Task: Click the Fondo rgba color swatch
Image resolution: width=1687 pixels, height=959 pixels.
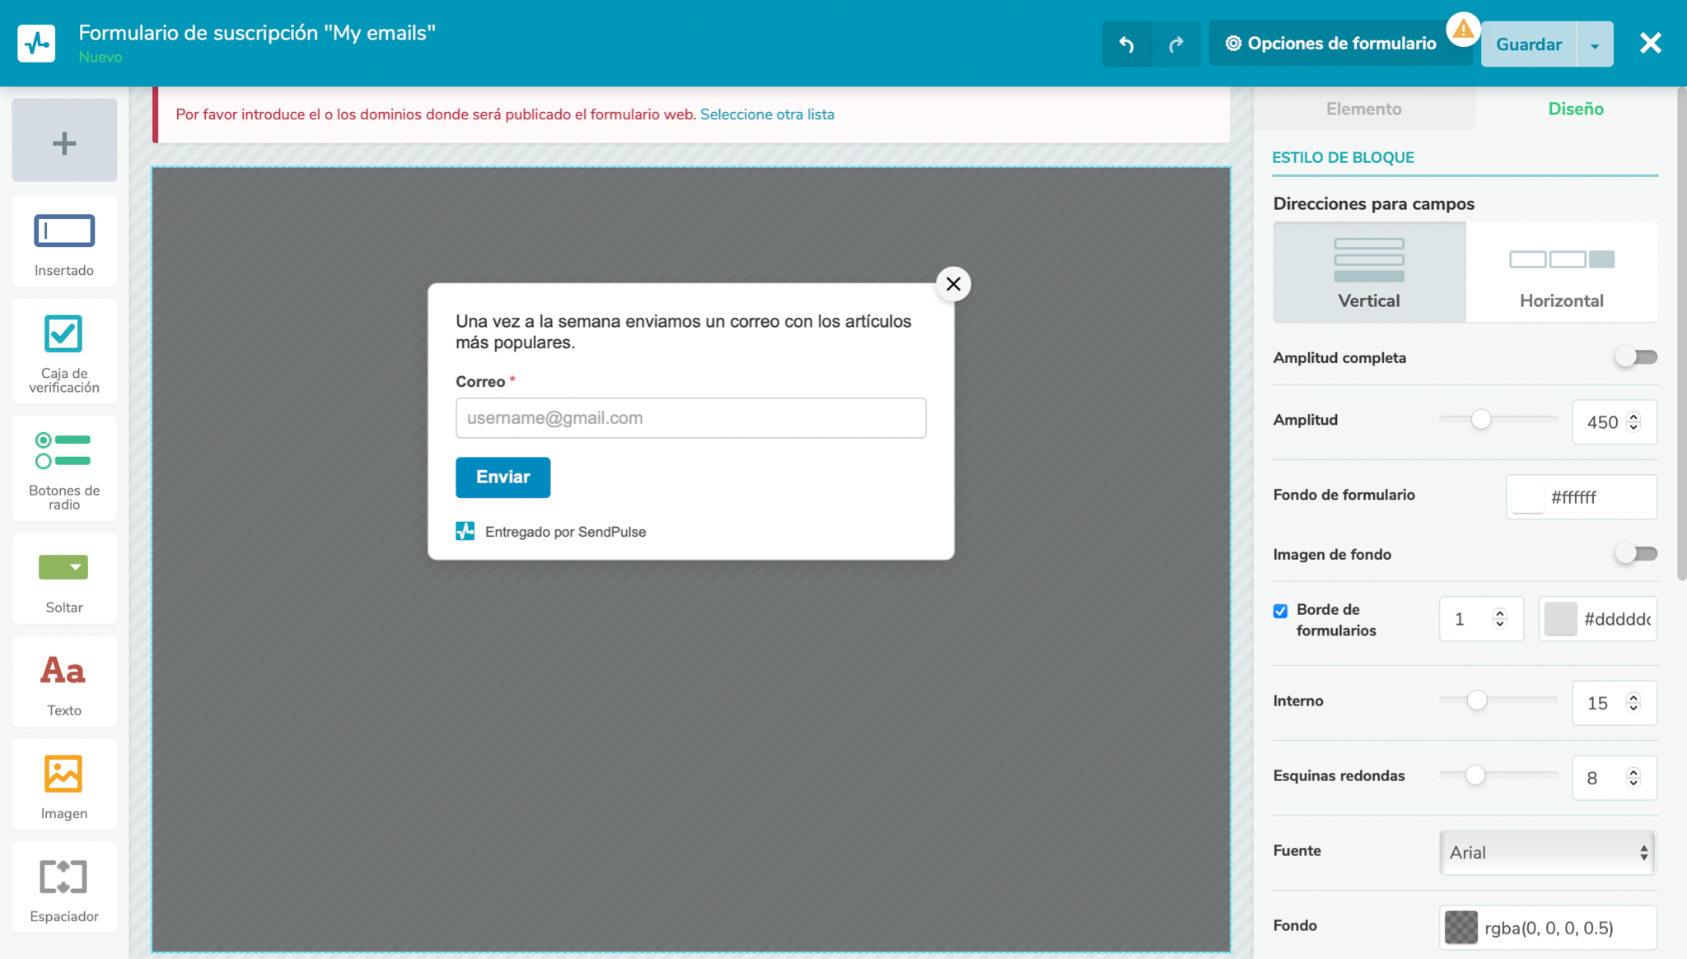Action: pos(1461,928)
